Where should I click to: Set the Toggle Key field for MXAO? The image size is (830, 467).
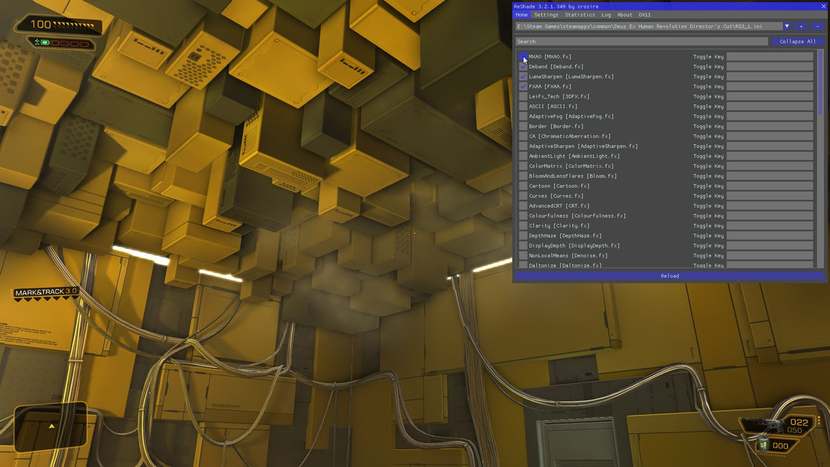tap(770, 56)
